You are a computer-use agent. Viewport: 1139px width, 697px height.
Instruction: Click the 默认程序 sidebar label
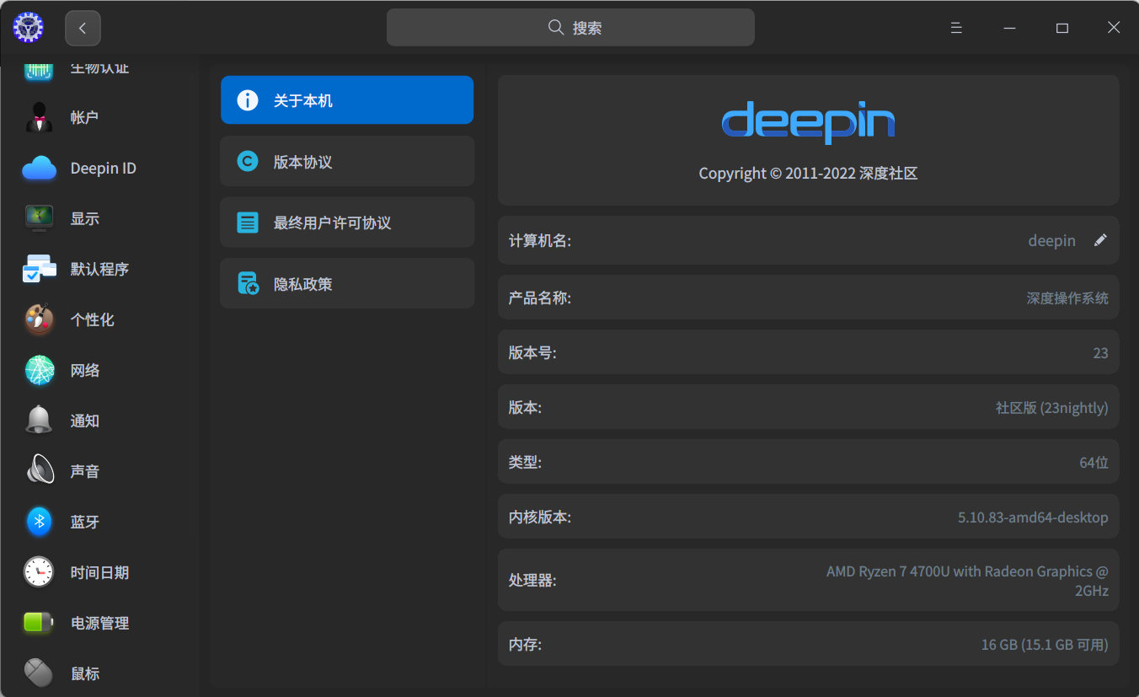click(x=99, y=269)
